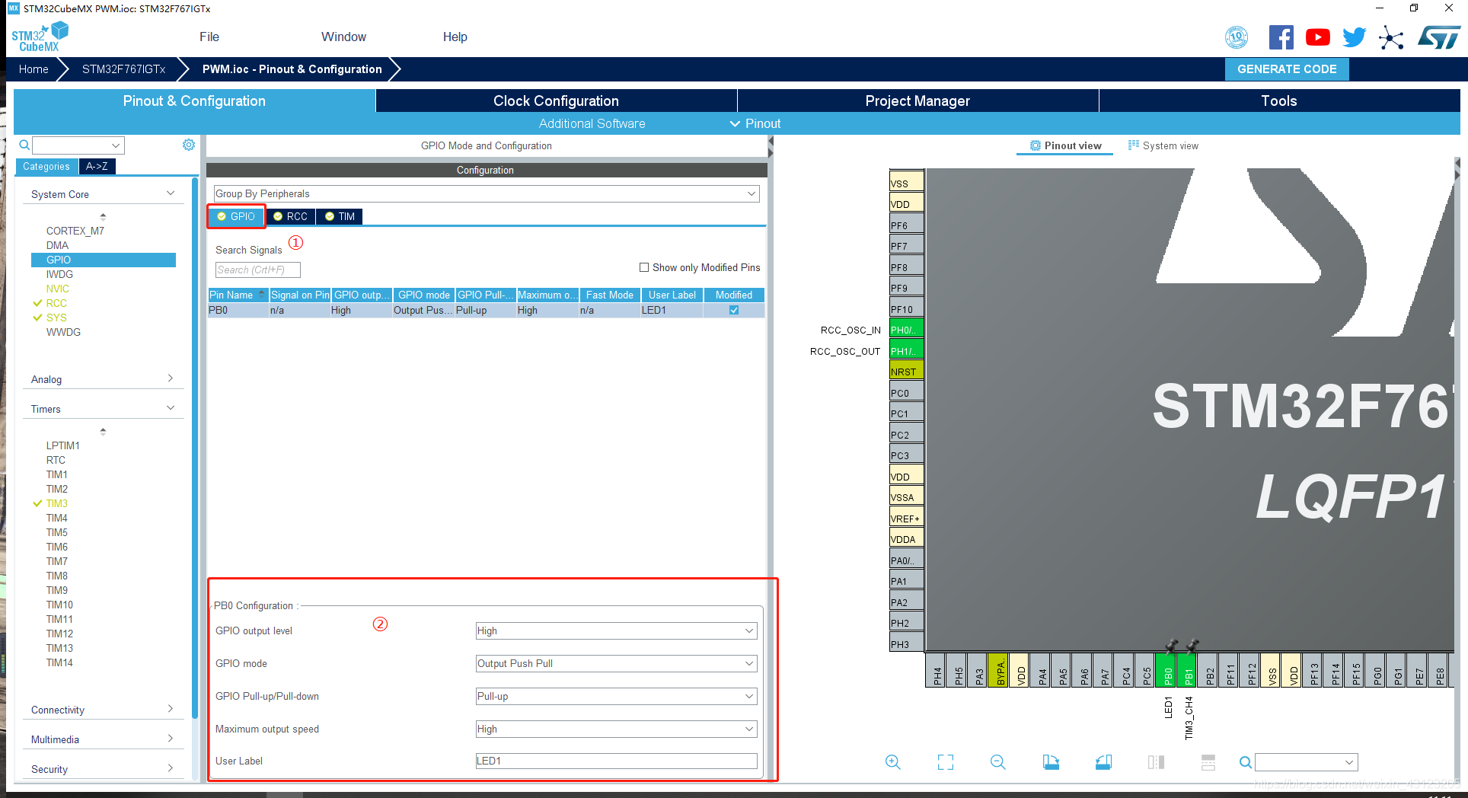The height and width of the screenshot is (798, 1468).
Task: Switch to System view
Action: tap(1163, 145)
